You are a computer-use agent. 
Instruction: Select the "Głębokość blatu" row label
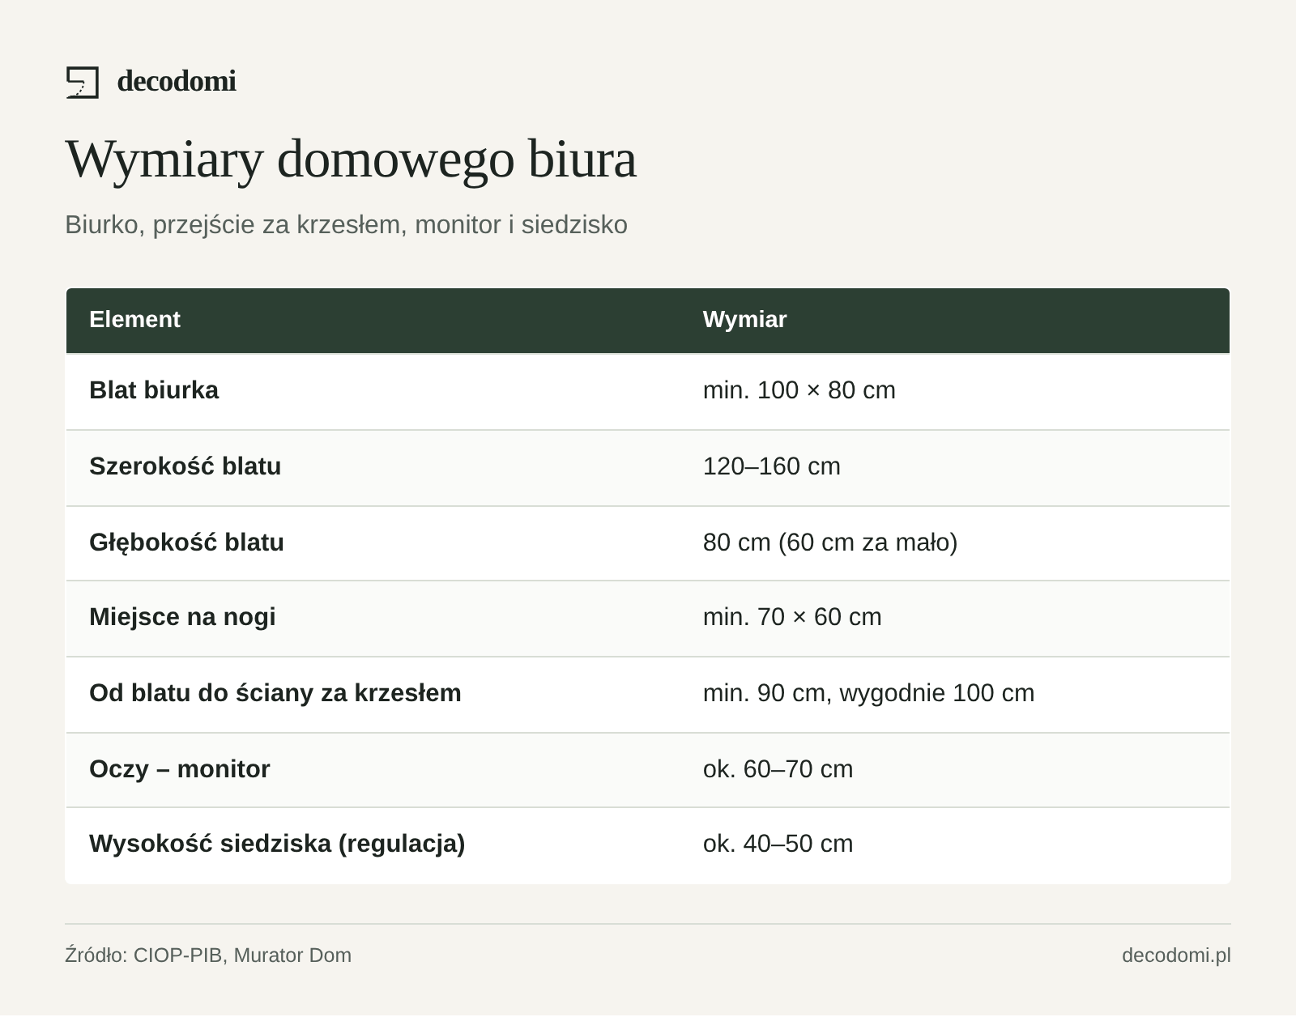186,543
